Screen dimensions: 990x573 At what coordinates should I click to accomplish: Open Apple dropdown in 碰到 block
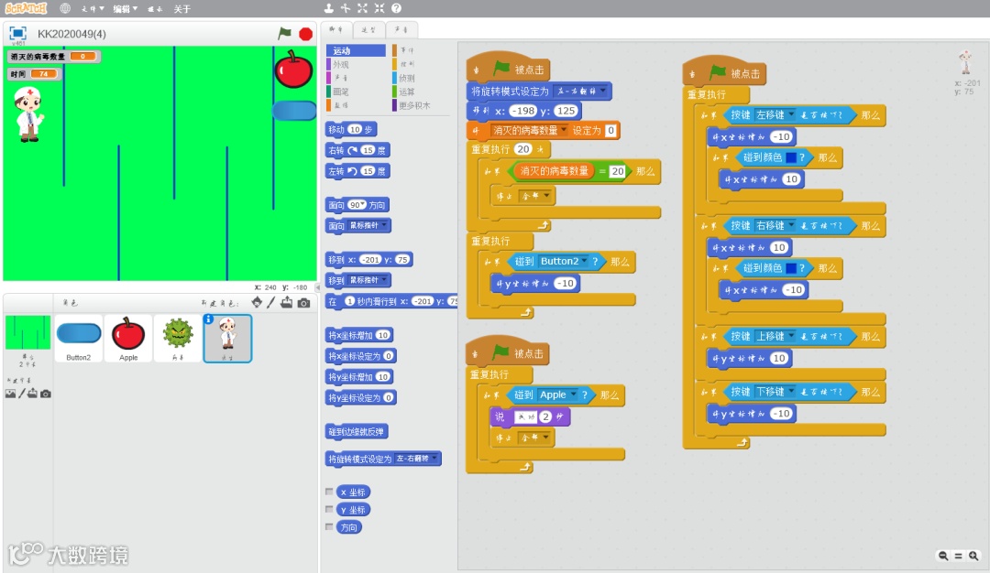click(573, 394)
